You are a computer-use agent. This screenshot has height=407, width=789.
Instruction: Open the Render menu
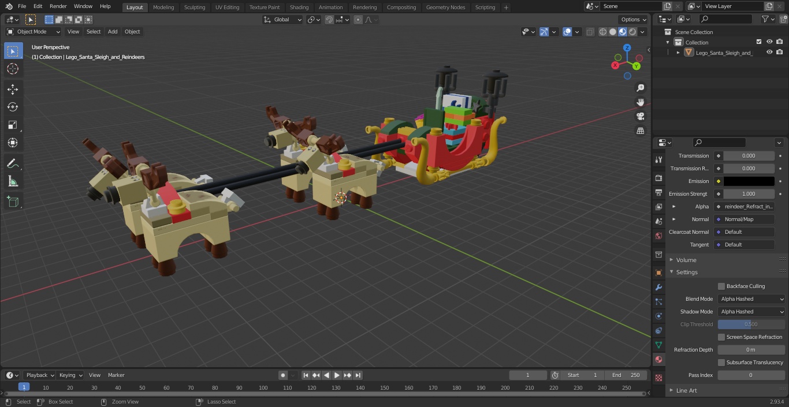58,6
